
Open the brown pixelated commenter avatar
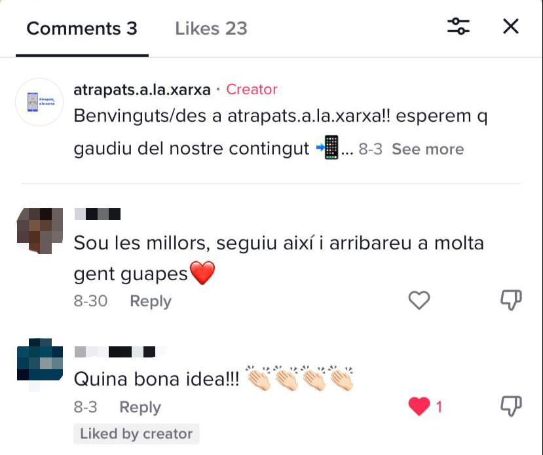coord(40,231)
